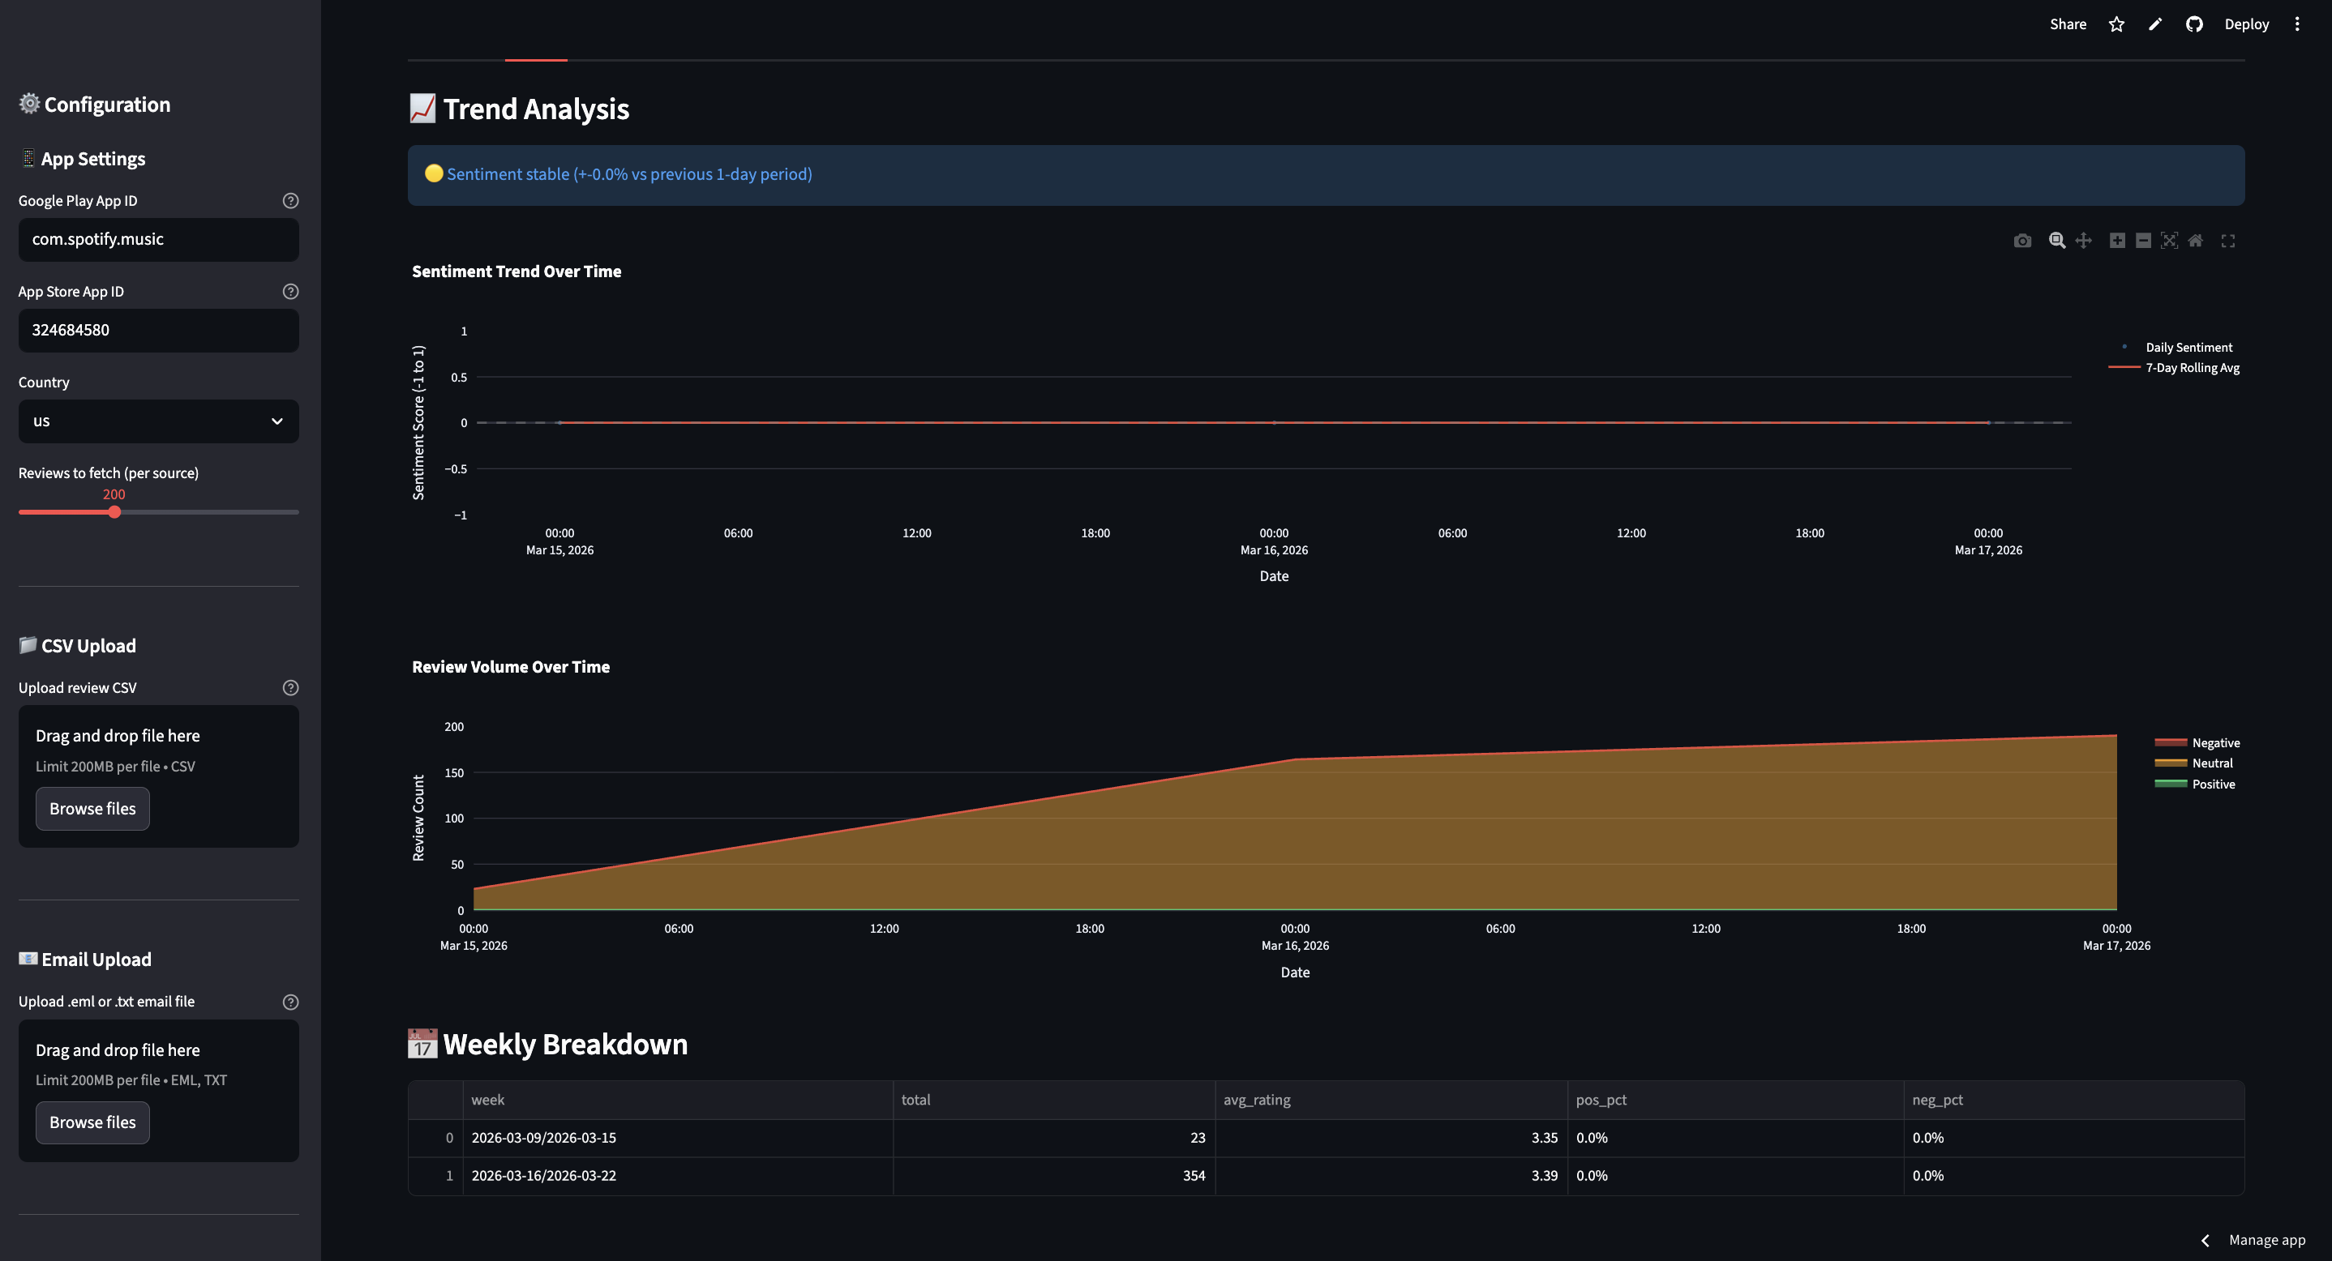The width and height of the screenshot is (2332, 1261).
Task: Activate the chart pan tool
Action: (x=2083, y=241)
